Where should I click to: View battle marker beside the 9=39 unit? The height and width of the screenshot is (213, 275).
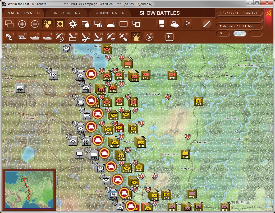coord(124,193)
